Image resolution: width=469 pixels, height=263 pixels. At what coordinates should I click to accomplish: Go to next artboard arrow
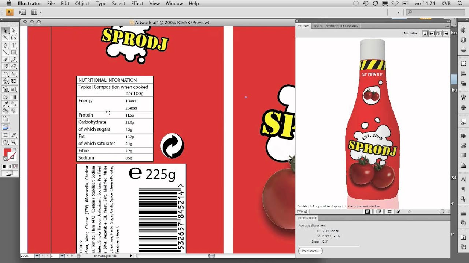click(68, 256)
